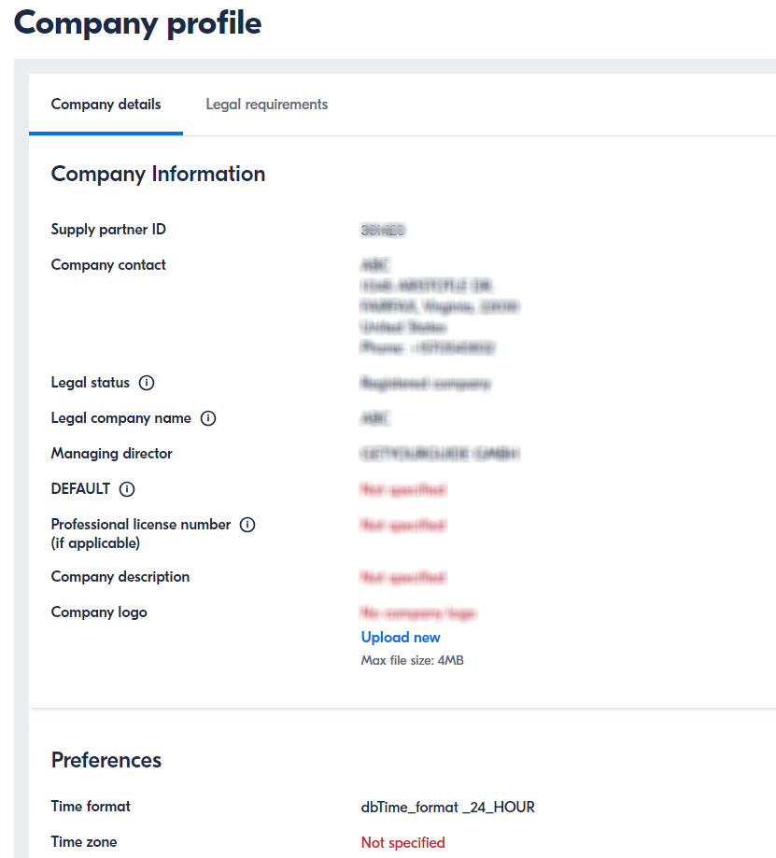Select the Not specified text under Company description
This screenshot has height=858, width=776.
point(402,577)
